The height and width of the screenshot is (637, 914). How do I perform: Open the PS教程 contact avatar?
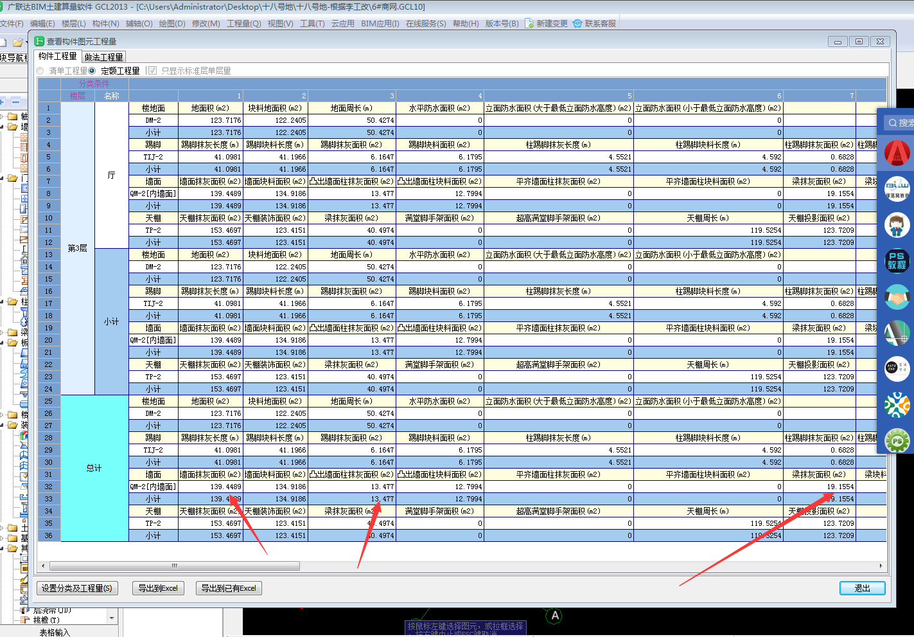click(x=897, y=261)
